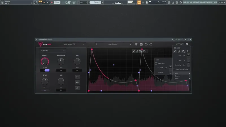The image size is (226, 127).
Task: Toggle the magnet snap icon in the floating toolbar
Action: [141, 51]
